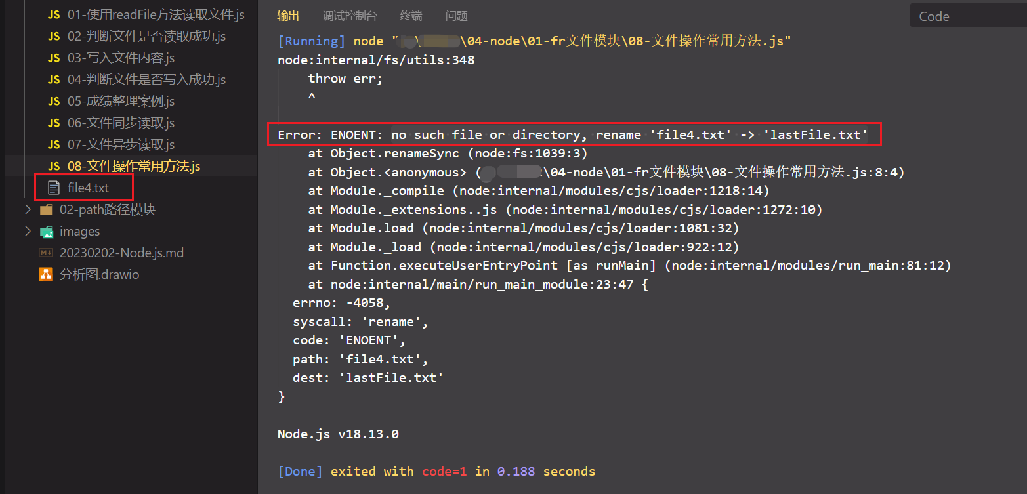Click the [Done] exited with code=1 line
This screenshot has width=1027, height=494.
(x=436, y=472)
